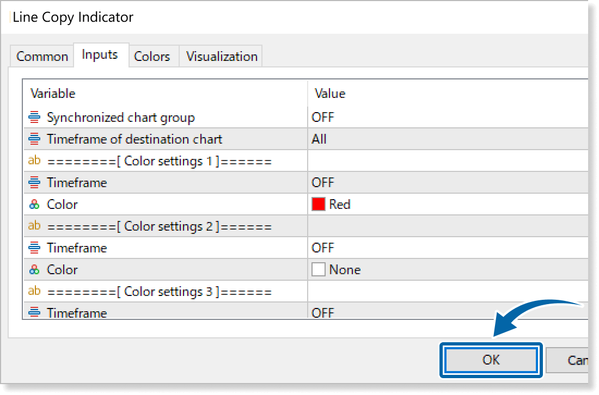Click the Timeframe of destination chart icon
The width and height of the screenshot is (599, 395).
[x=34, y=139]
